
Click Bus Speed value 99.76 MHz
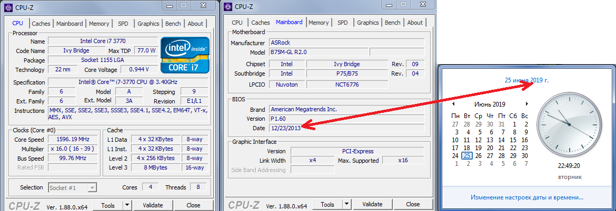point(73,158)
